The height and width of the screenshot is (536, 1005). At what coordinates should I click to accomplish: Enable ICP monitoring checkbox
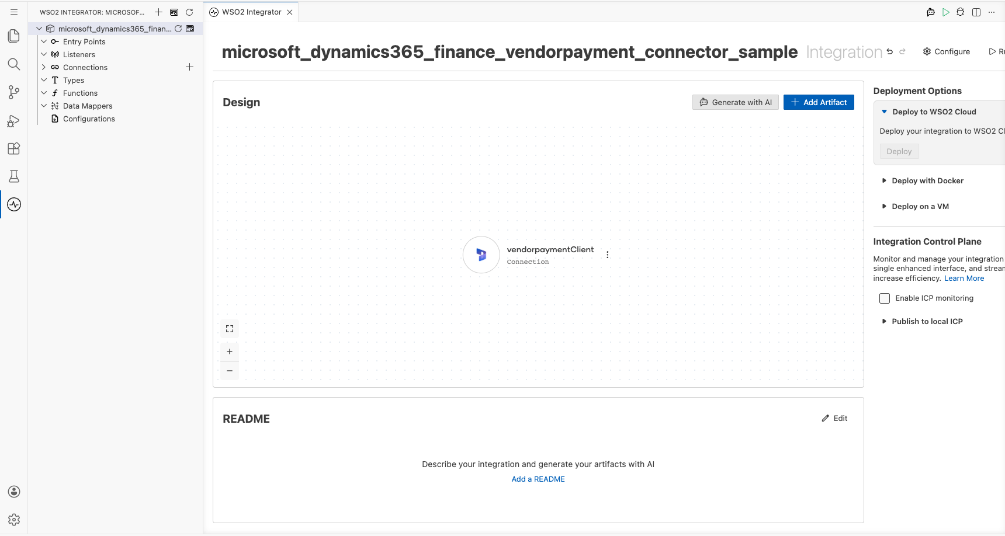point(885,298)
